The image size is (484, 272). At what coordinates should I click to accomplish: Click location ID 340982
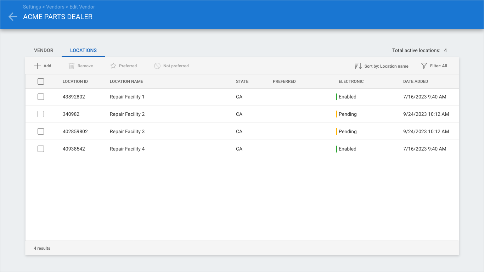coord(71,114)
